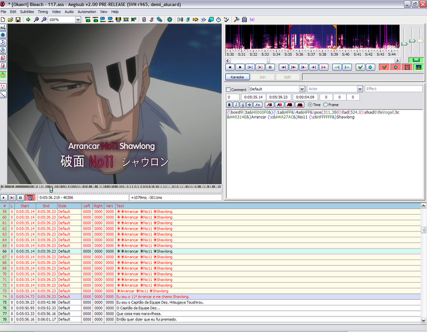Click the Effect input field
The image size is (427, 332).
[394, 89]
